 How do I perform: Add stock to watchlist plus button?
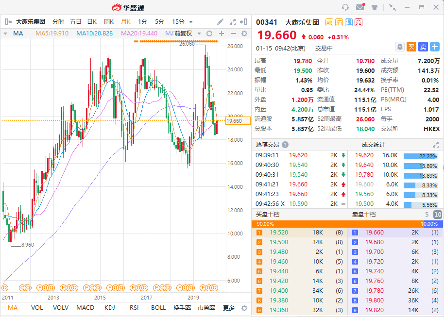tap(435, 47)
